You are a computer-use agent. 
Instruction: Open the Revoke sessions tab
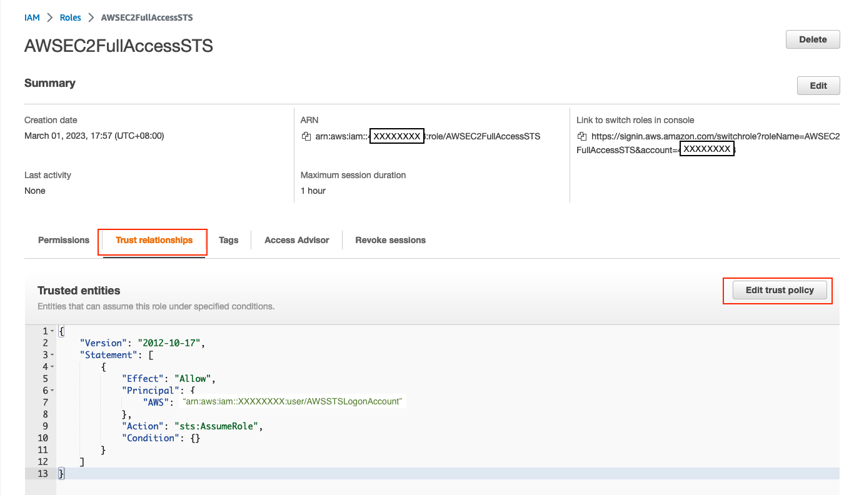[390, 240]
